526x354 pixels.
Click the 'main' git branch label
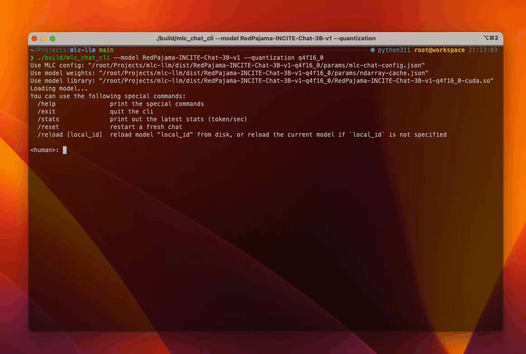pos(106,50)
